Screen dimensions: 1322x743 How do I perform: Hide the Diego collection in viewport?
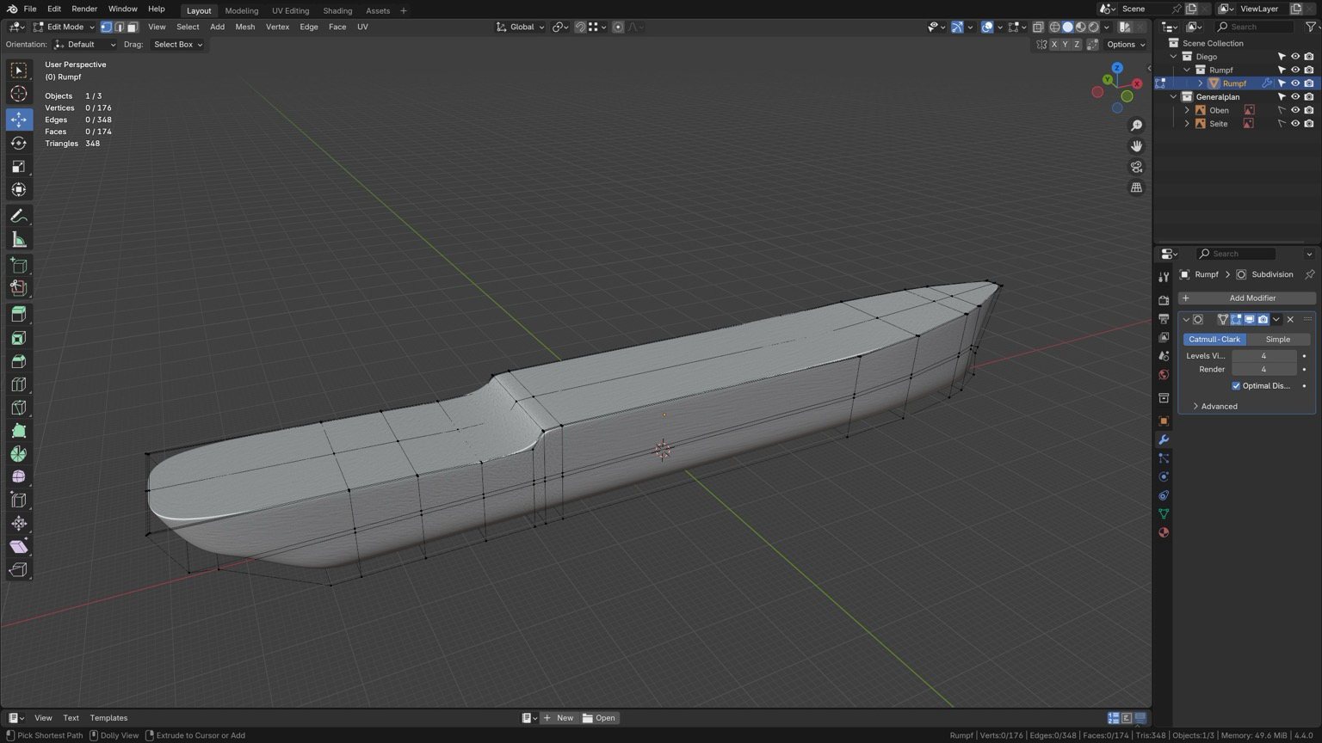(1294, 57)
